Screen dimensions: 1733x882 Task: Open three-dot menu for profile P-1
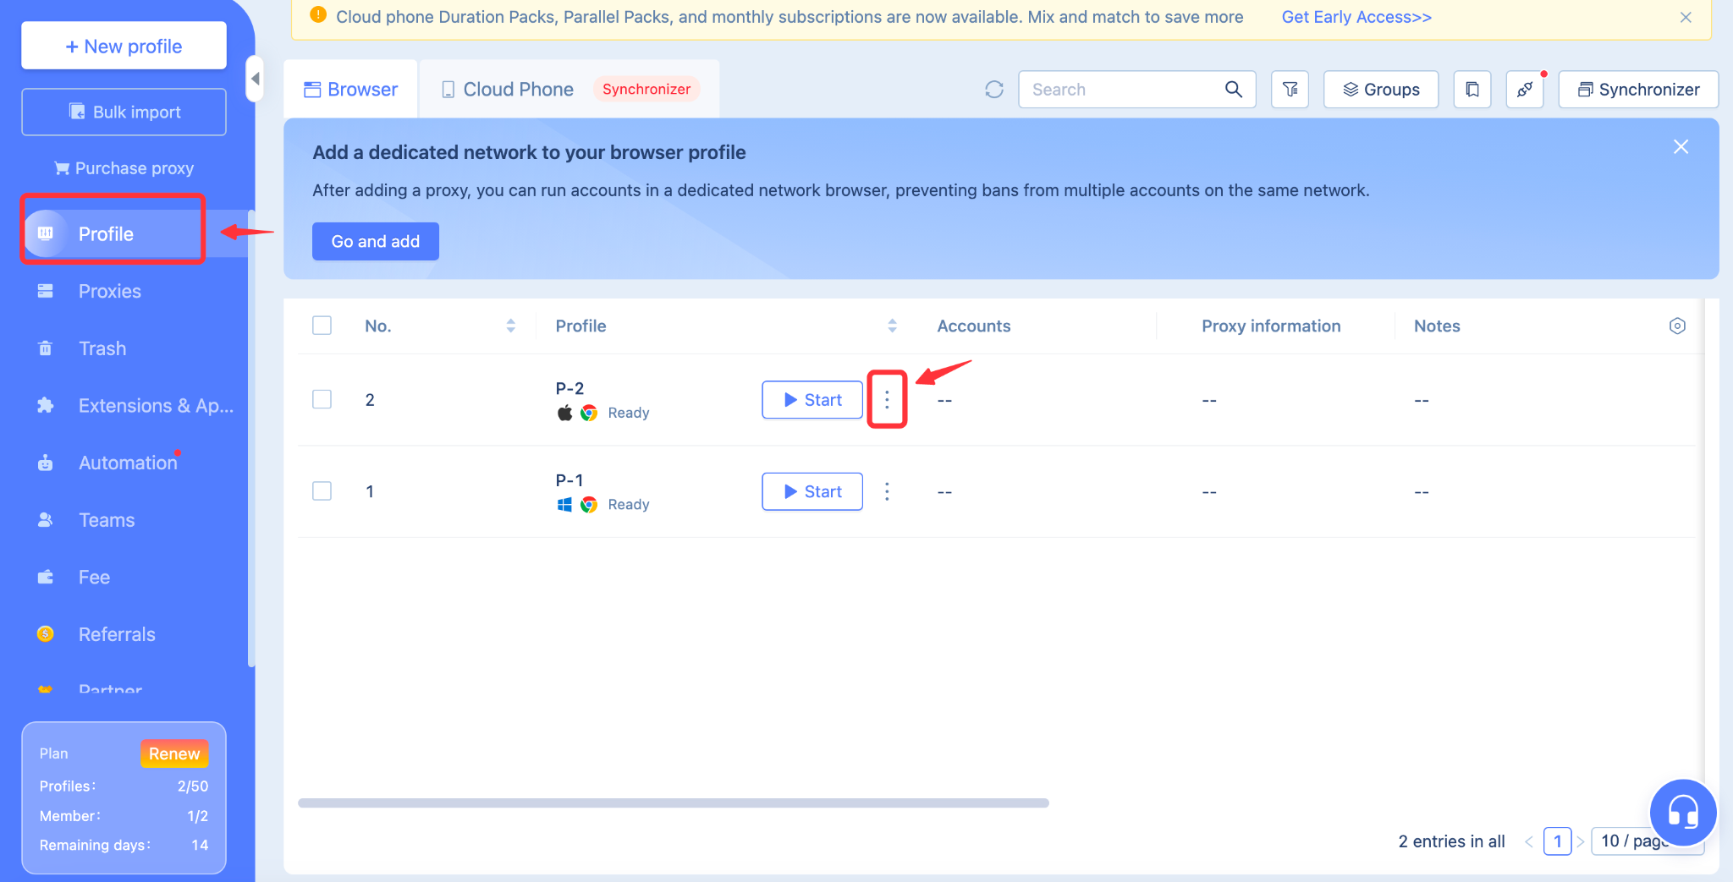coord(887,491)
